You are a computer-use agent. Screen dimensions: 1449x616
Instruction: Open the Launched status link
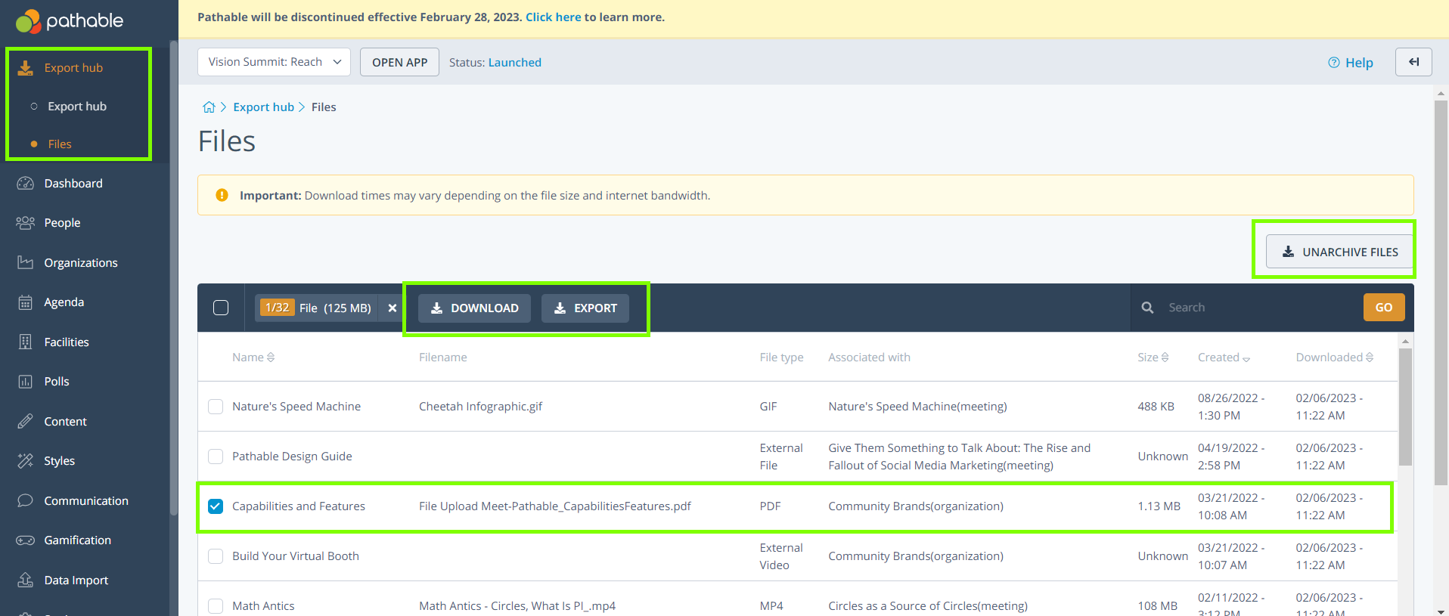(x=515, y=63)
